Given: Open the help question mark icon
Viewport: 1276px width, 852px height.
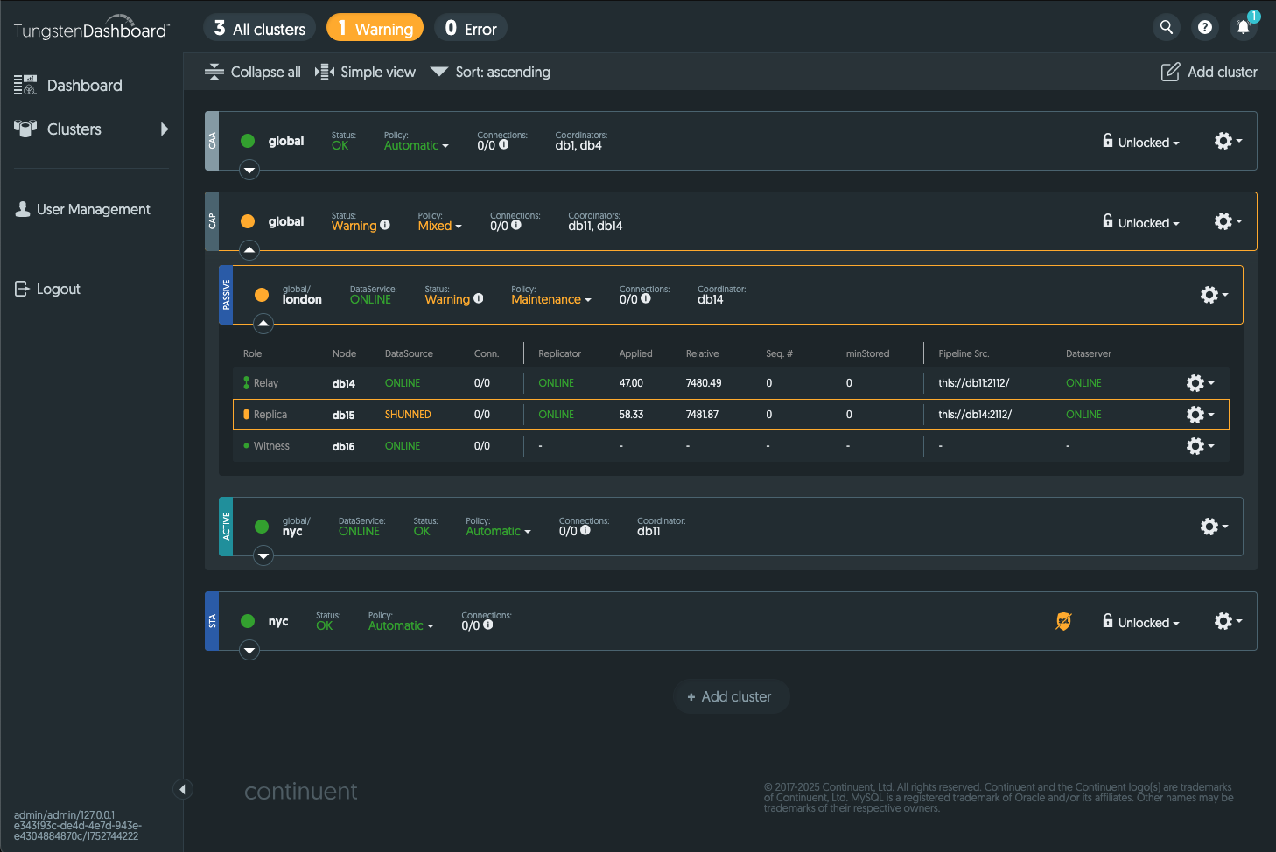Looking at the screenshot, I should click(1204, 27).
